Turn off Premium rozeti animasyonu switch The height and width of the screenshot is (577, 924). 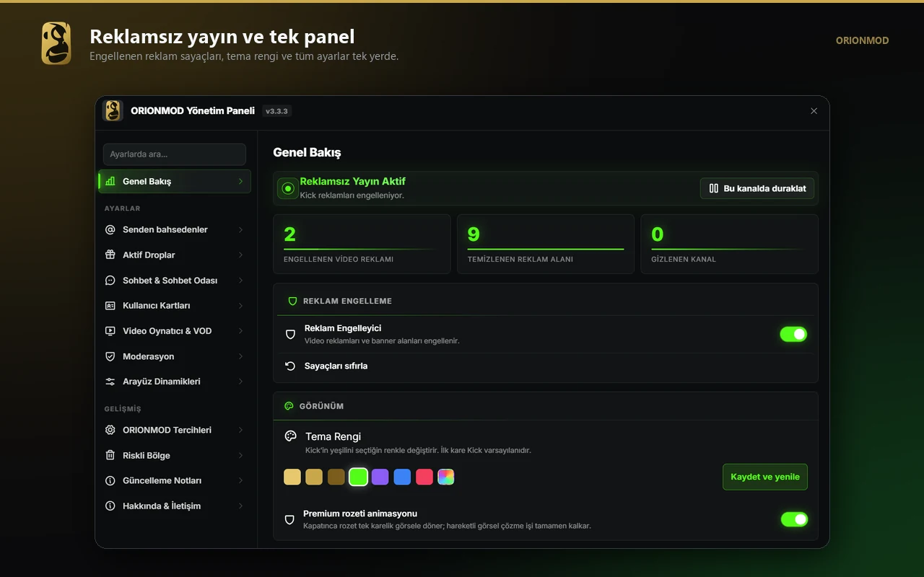(x=794, y=519)
